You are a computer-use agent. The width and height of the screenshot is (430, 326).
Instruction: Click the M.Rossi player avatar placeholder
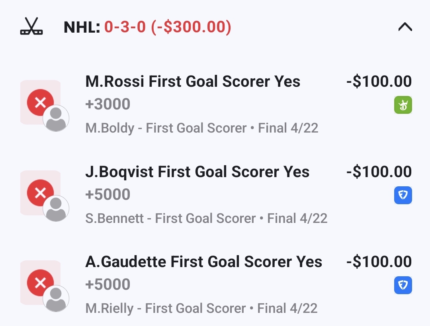[x=56, y=118]
